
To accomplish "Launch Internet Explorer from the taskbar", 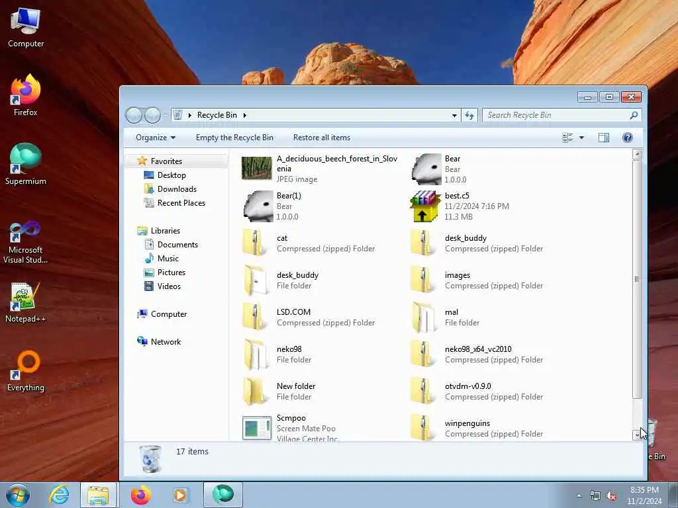I will tap(59, 495).
